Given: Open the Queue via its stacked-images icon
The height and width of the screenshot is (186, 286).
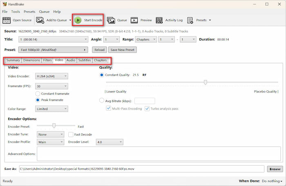Looking at the screenshot, I should tap(111, 20).
